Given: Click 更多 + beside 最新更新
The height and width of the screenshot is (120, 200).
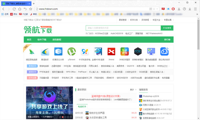Looking at the screenshot, I should 133,90.
